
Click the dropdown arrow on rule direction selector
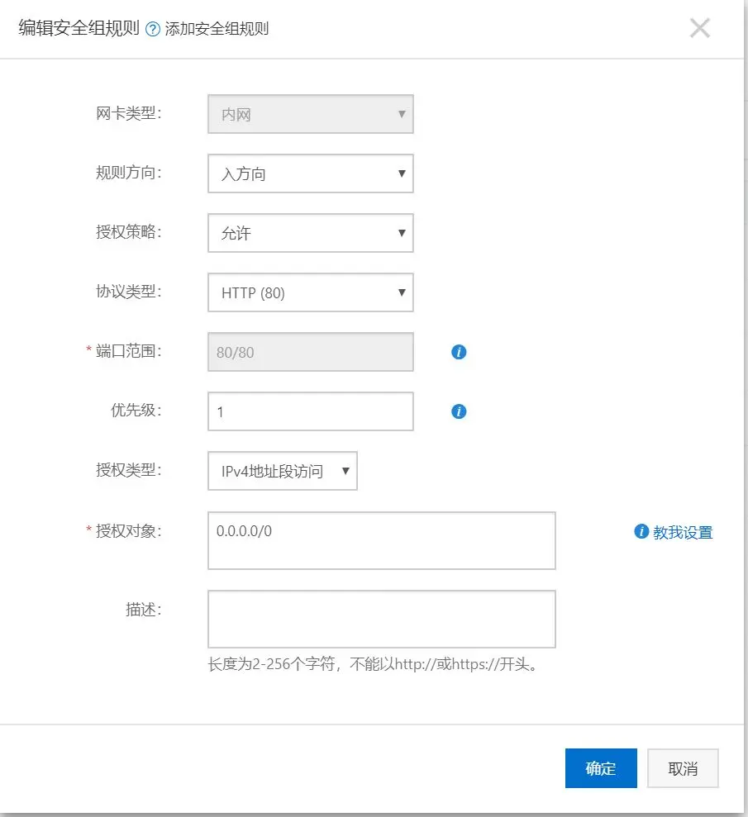tap(402, 173)
